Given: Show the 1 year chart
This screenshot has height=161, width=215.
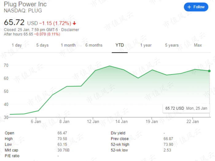Looking at the screenshot, I should pyautogui.click(x=146, y=45).
